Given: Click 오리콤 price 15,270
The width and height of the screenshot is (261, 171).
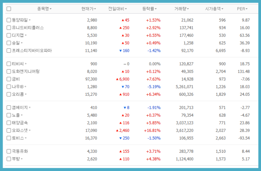Looking at the screenshot, I should pos(91,94).
